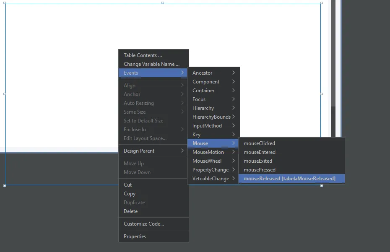390x252 pixels.
Task: Expand Key events submenu
Action: coord(213,135)
